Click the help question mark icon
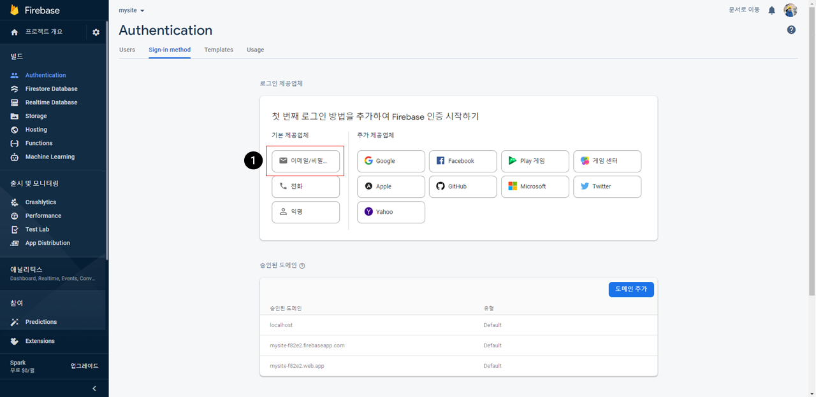 791,30
